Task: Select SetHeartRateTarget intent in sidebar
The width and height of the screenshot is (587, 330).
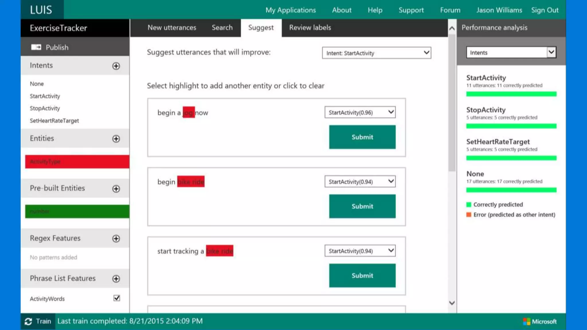Action: [x=54, y=121]
